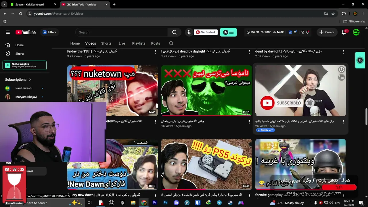This screenshot has height=207, width=368.
Task: Open more options for middle dead by daylight video
Action: (x=250, y=52)
